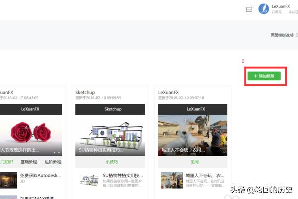Open the mail envelope notifications icon
The width and height of the screenshot is (298, 199).
(x=249, y=9)
